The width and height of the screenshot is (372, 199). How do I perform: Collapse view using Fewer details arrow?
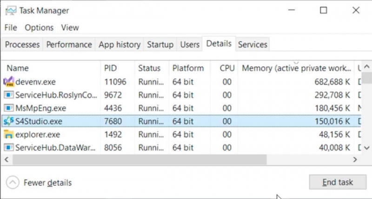(13, 182)
